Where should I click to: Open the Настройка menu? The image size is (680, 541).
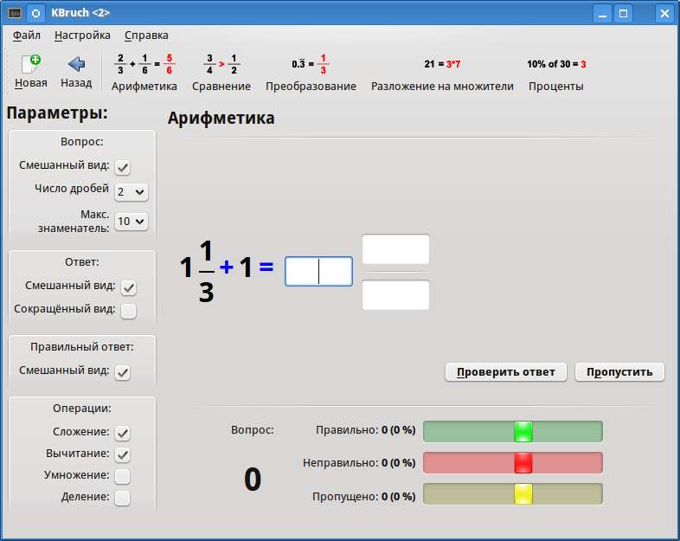point(82,35)
